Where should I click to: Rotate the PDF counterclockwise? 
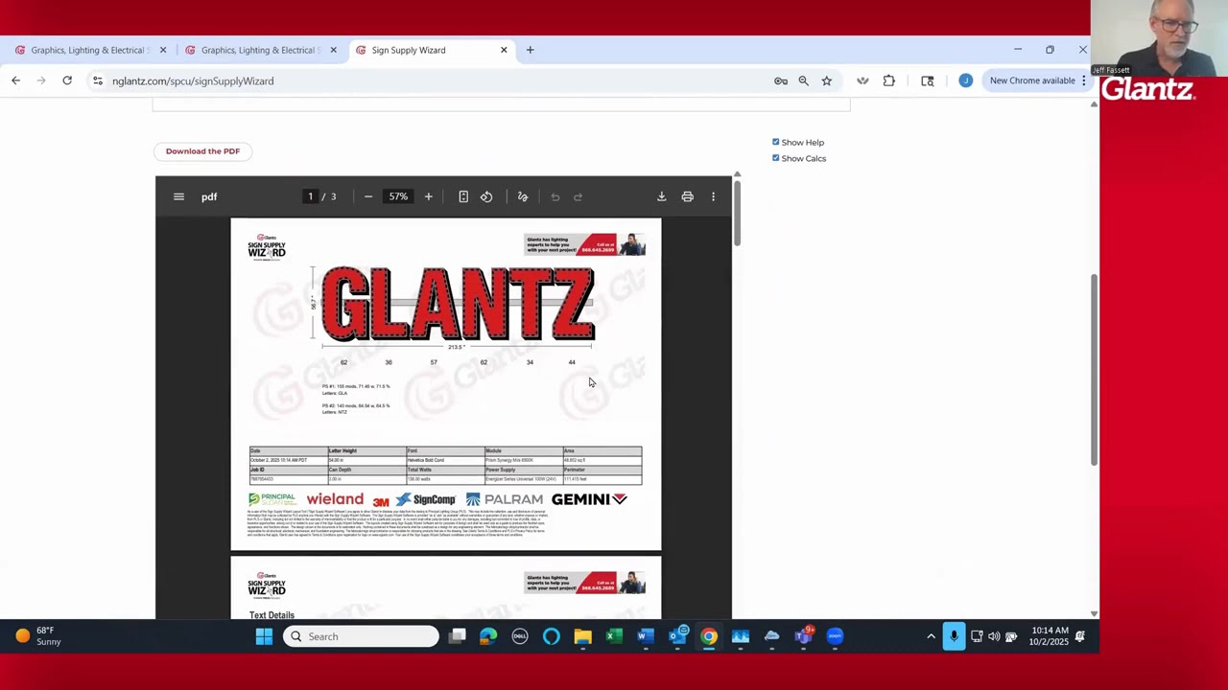pos(486,196)
